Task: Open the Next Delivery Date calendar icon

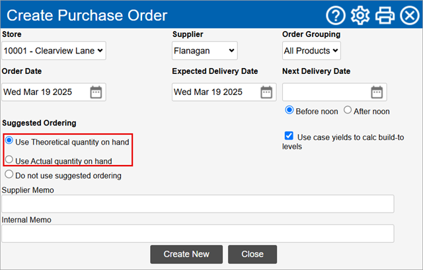Action: (377, 92)
